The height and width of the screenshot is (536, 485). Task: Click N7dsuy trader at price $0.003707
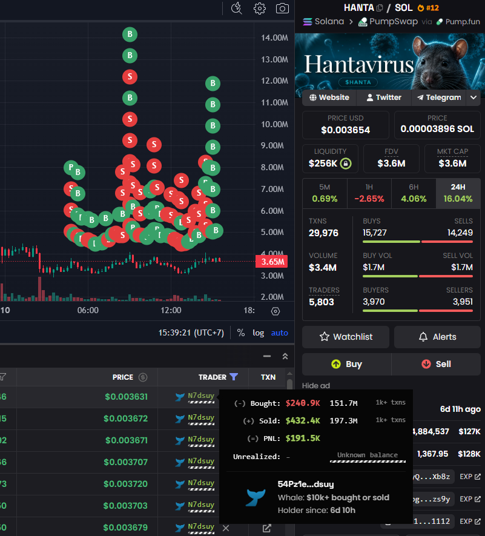pos(200,462)
